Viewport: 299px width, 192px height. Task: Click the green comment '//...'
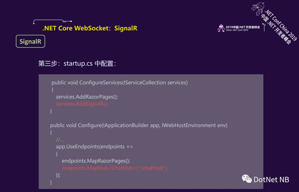tap(60, 140)
